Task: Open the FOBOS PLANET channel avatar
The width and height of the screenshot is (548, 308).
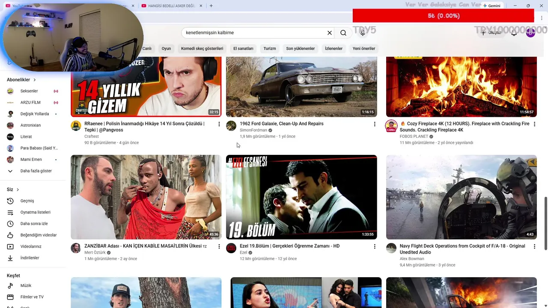Action: (x=391, y=126)
